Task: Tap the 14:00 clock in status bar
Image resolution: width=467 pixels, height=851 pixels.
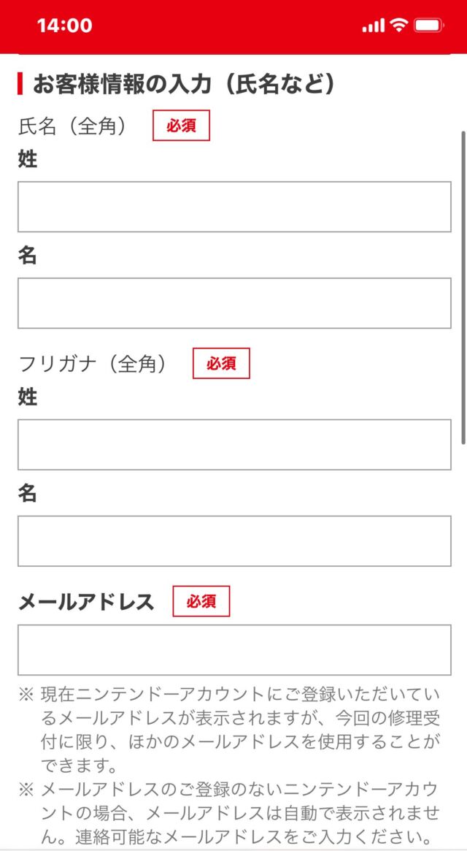Action: [64, 26]
